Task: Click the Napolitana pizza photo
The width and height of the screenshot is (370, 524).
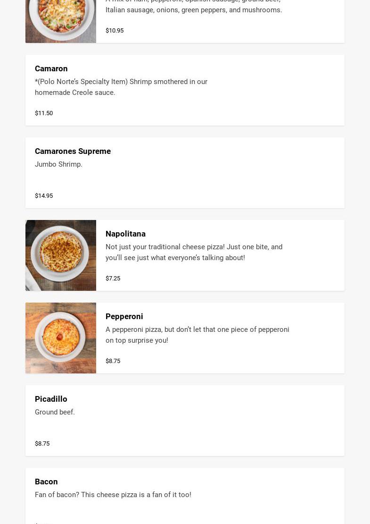Action: [x=61, y=255]
